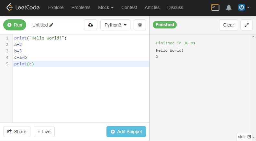Screen dimensions: 256x141
Task: View notifications via bell icon
Action: pyautogui.click(x=229, y=8)
